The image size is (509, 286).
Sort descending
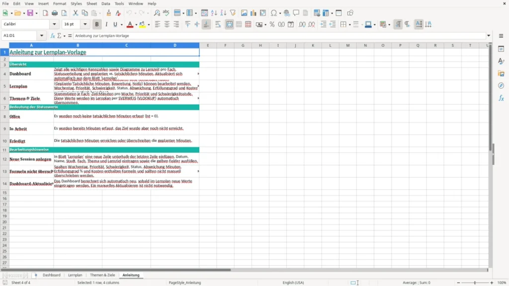point(223,13)
